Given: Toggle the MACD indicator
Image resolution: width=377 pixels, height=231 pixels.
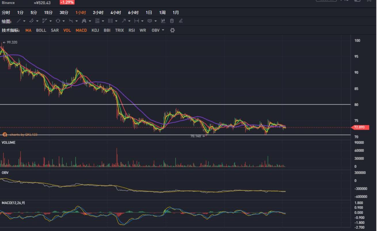Looking at the screenshot, I should (81, 30).
